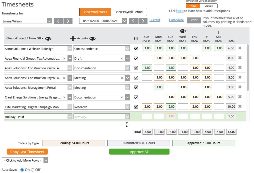Screen dimensions: 254x173
Task: Click Copy Last Timesheet button
Action: [27, 152]
